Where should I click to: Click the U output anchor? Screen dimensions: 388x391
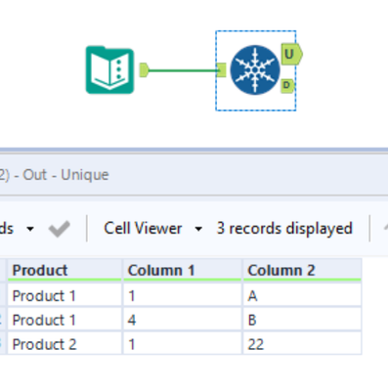click(291, 54)
